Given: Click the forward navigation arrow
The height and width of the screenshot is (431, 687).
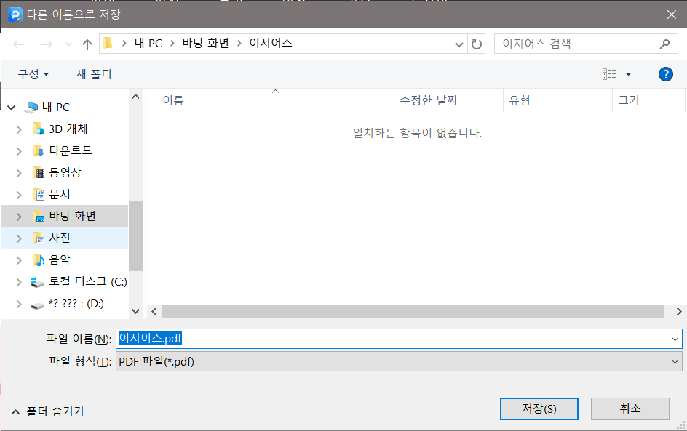Looking at the screenshot, I should click(45, 43).
